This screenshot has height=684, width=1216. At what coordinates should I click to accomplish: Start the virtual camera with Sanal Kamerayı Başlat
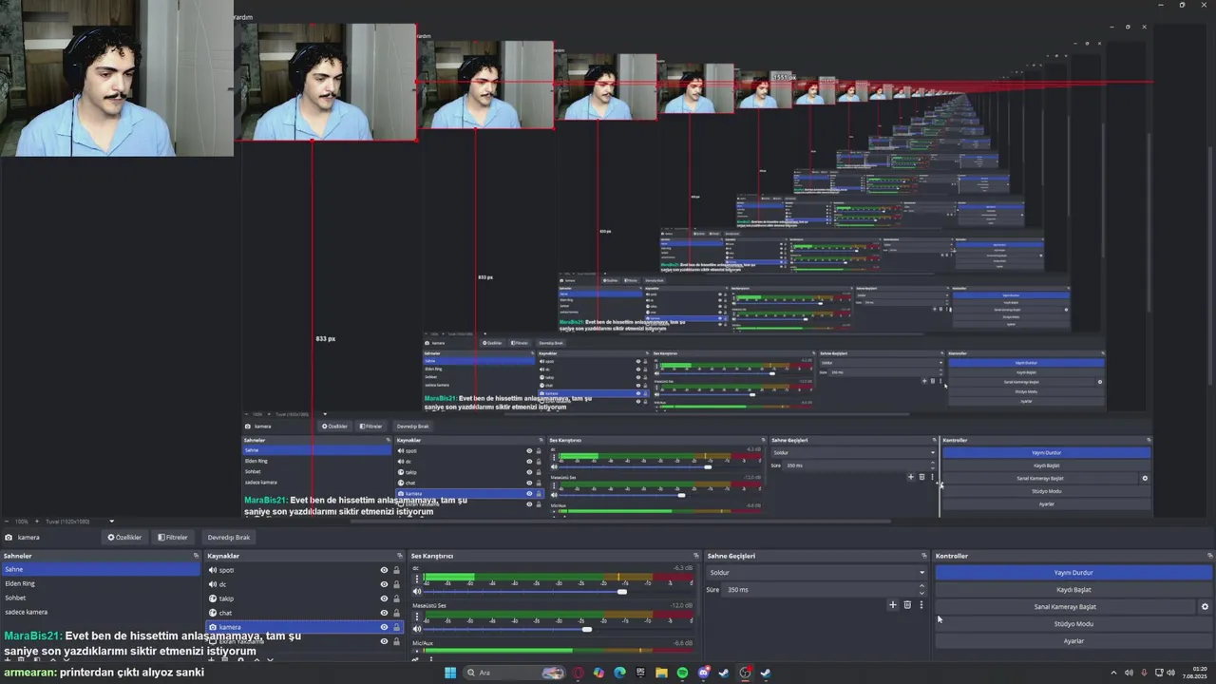click(1065, 607)
